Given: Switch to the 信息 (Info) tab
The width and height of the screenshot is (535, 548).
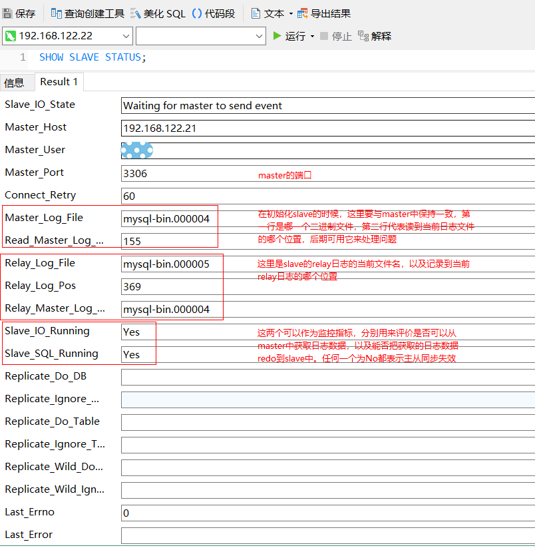Looking at the screenshot, I should (15, 83).
